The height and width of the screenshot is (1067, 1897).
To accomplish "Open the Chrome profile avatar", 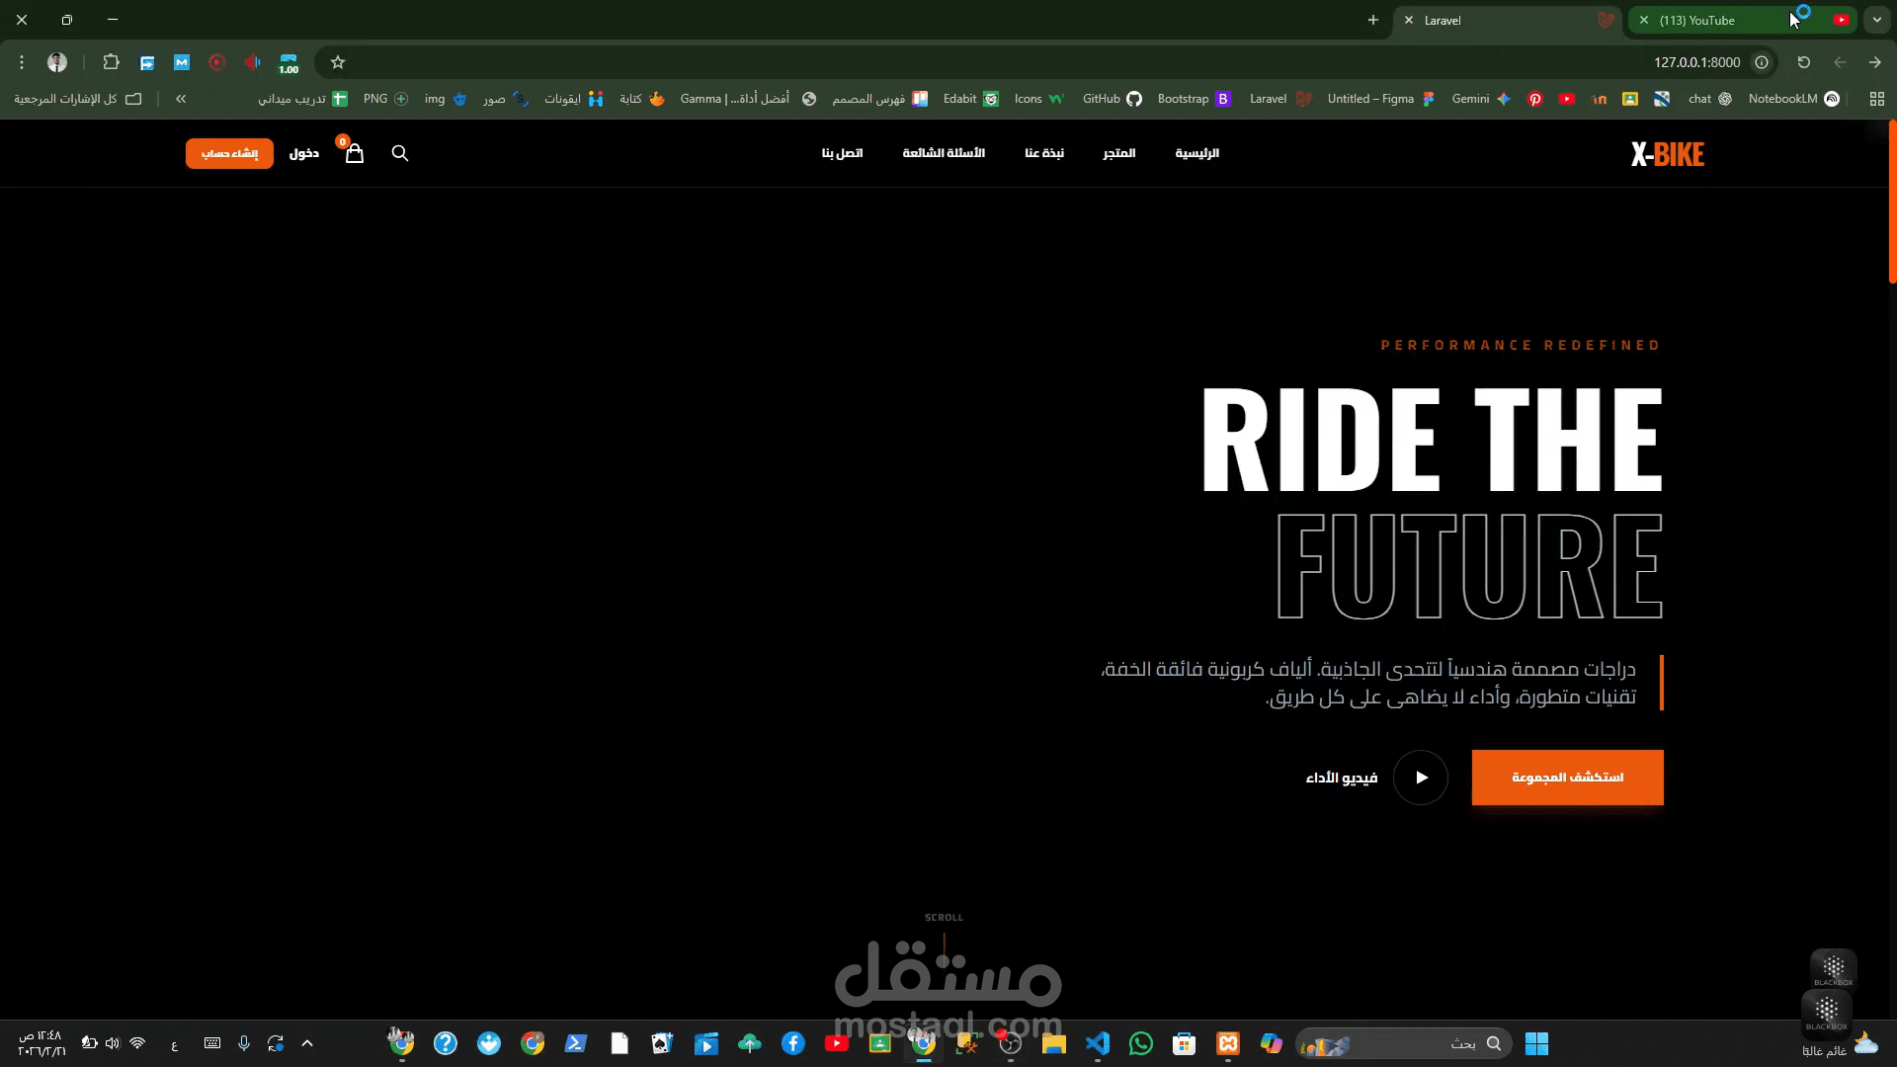I will pos(57,62).
